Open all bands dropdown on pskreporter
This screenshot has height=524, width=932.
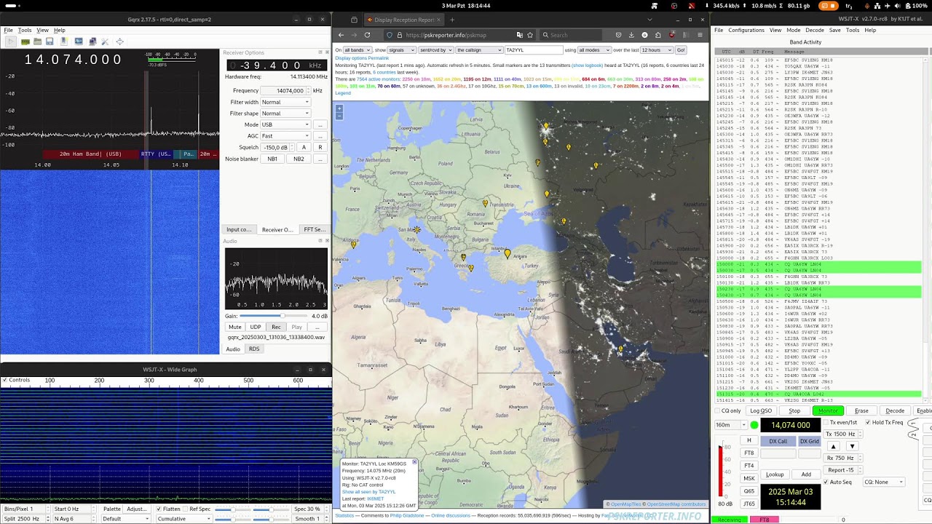click(x=358, y=49)
